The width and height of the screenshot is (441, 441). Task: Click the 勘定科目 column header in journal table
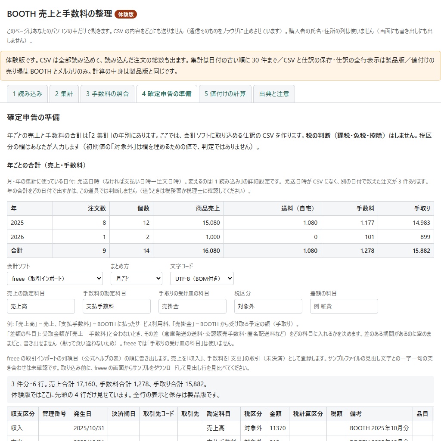click(x=222, y=414)
